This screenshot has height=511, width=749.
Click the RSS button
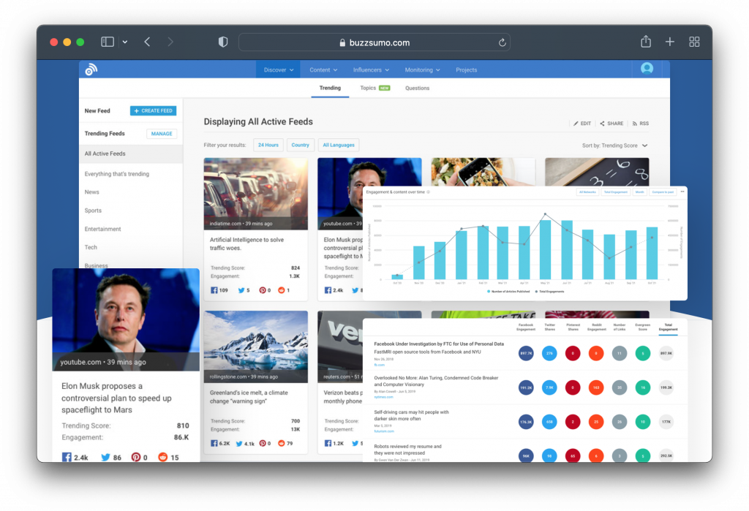click(640, 124)
